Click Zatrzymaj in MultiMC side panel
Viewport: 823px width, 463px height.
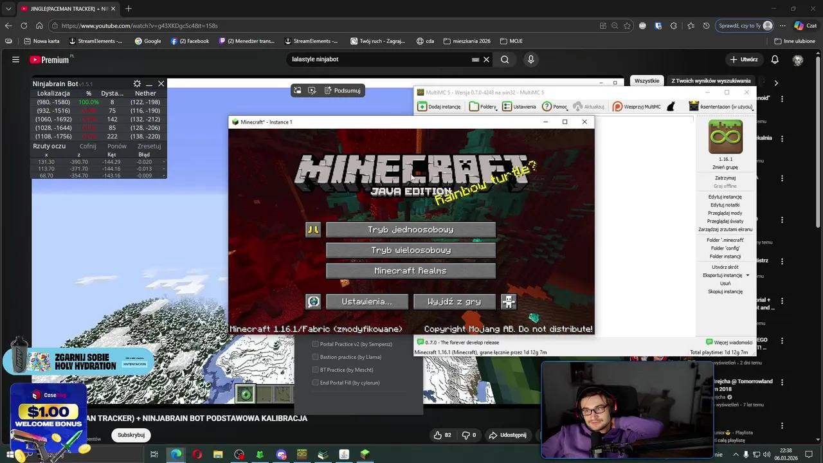725,178
